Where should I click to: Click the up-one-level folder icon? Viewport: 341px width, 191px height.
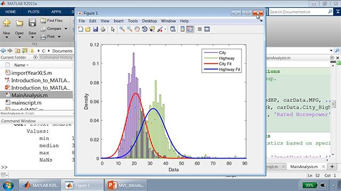point(18,51)
